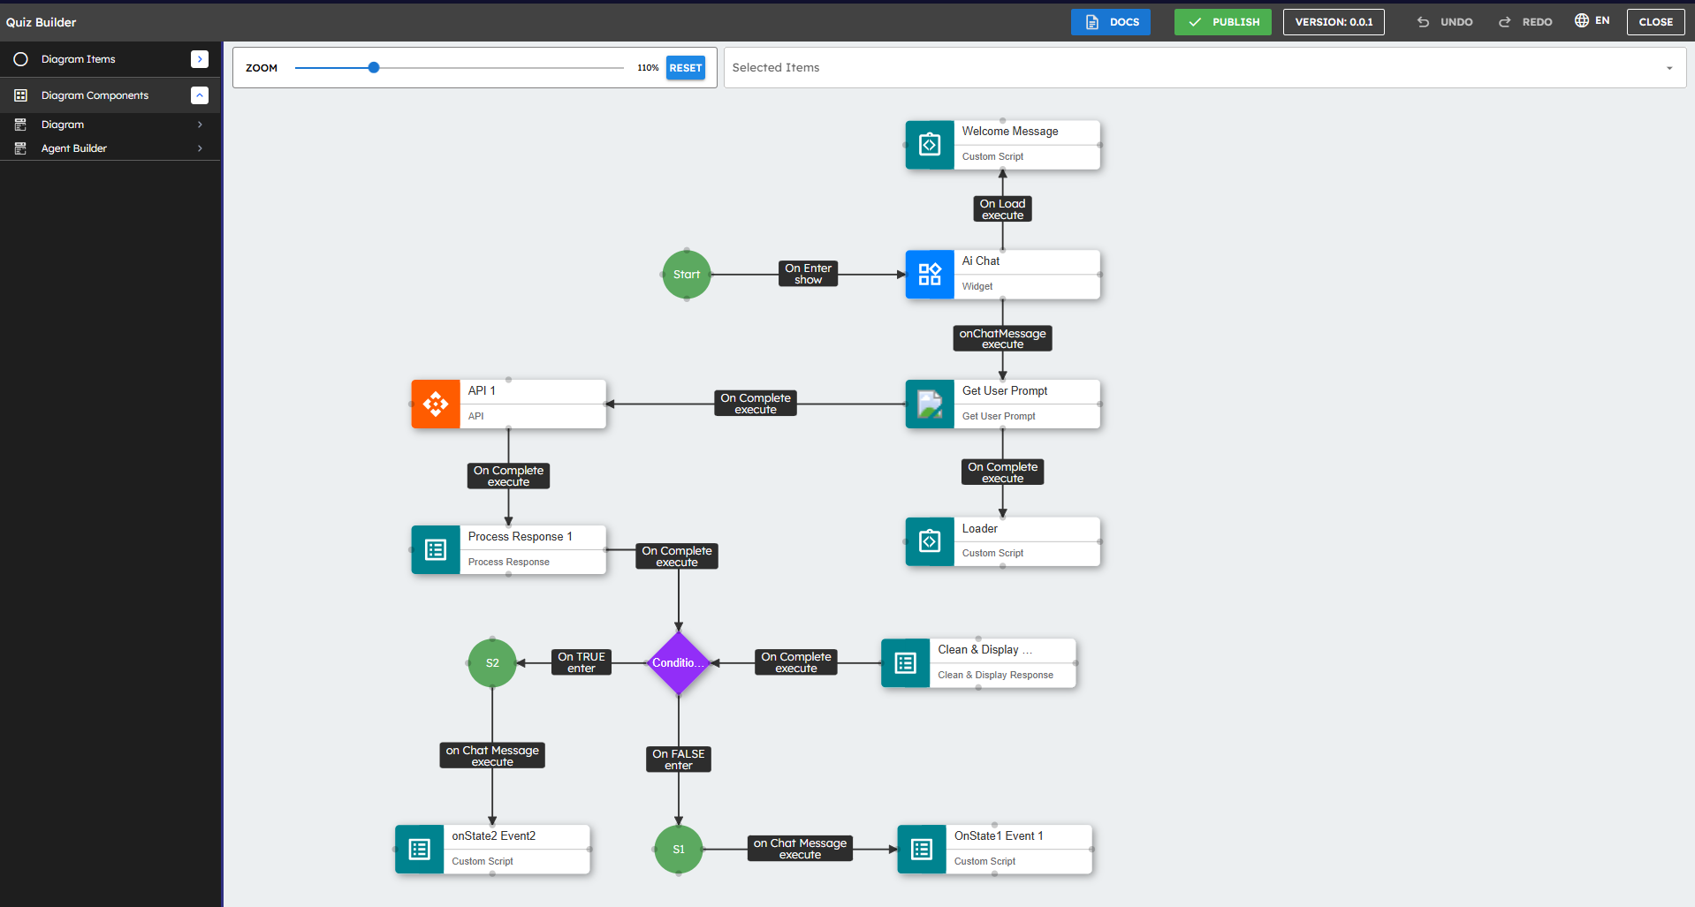The width and height of the screenshot is (1695, 907).
Task: Click the purple Condition diamond node
Action: 678,663
